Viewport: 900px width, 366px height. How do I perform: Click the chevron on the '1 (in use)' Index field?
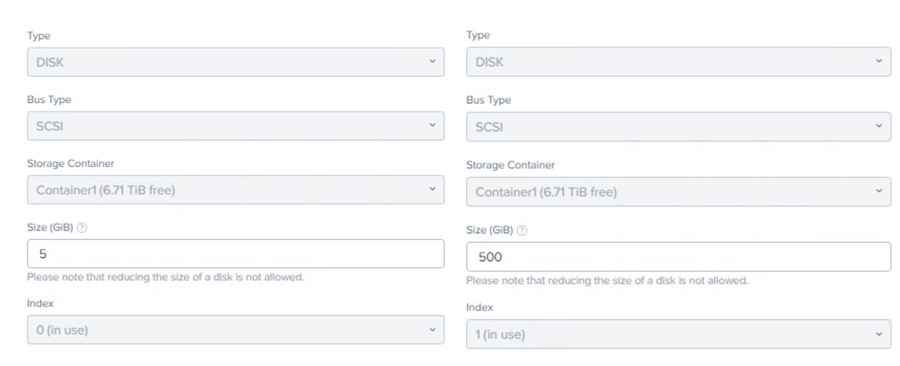tap(879, 334)
